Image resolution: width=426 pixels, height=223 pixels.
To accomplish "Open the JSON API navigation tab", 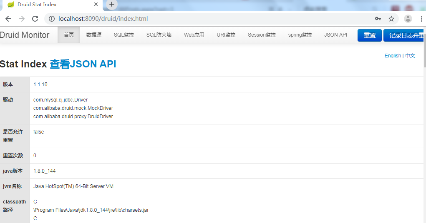I will (335, 35).
